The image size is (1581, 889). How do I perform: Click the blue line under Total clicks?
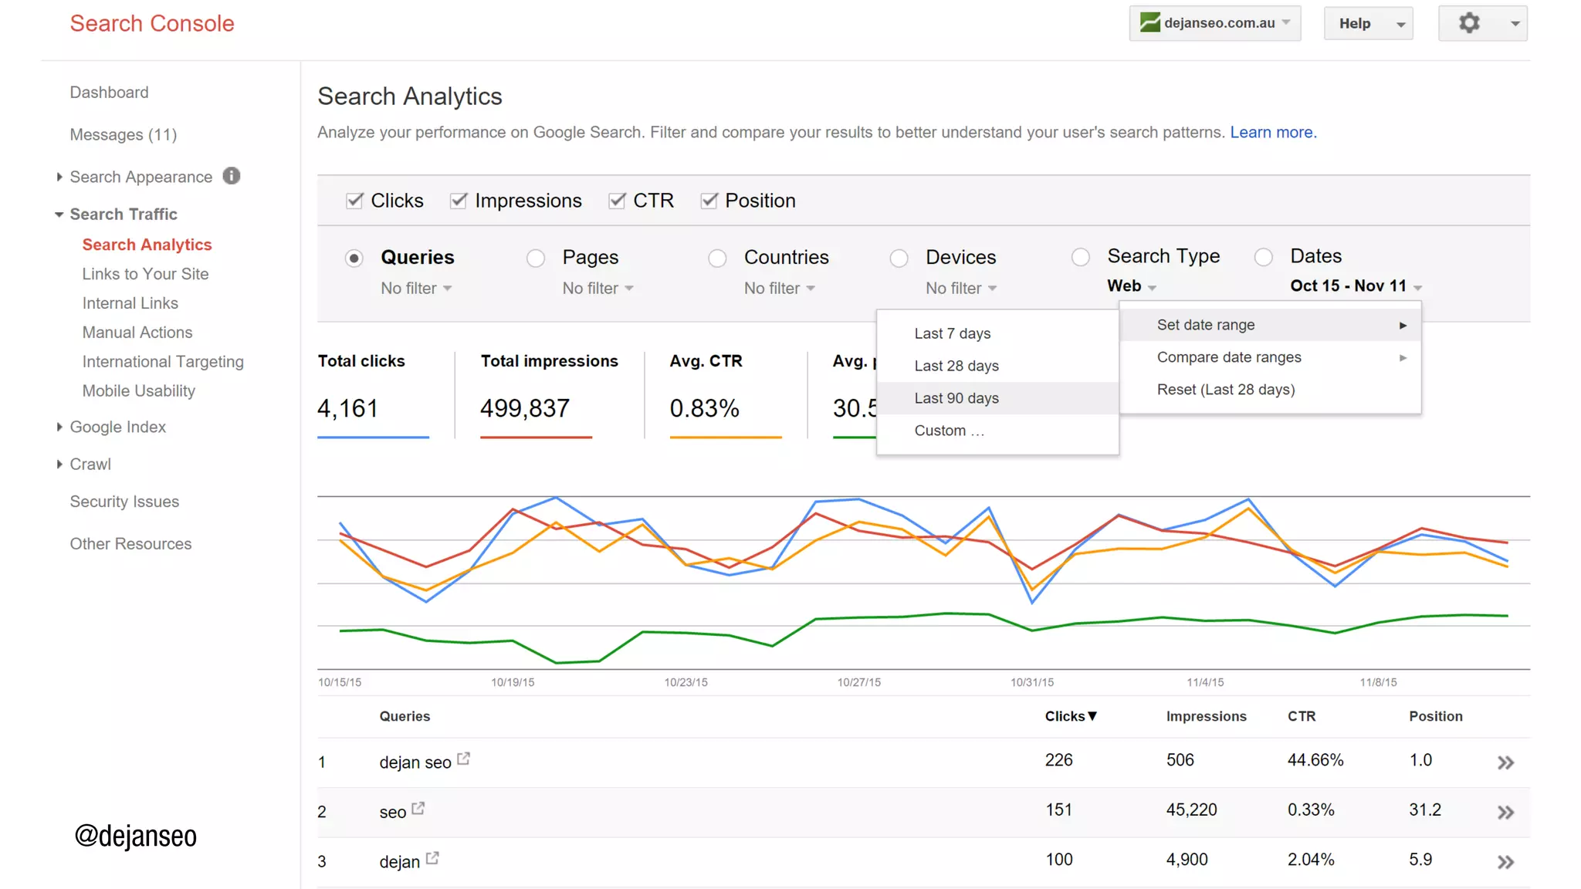(373, 437)
